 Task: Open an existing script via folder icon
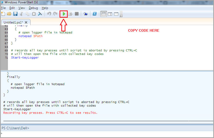9,14
